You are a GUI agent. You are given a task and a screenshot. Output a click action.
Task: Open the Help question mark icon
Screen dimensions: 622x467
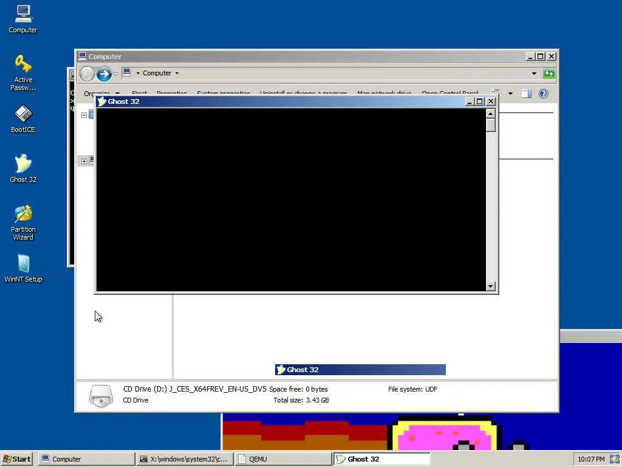pyautogui.click(x=544, y=94)
